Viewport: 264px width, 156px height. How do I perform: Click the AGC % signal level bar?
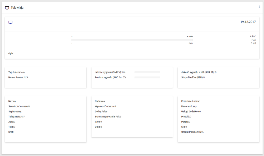[147, 77]
